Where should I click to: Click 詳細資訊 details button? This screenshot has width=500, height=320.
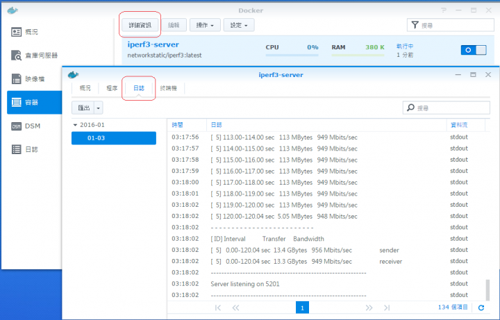(140, 25)
